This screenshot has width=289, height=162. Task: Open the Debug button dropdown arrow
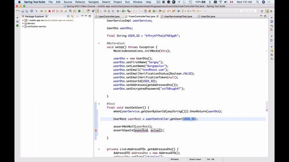coord(121,11)
